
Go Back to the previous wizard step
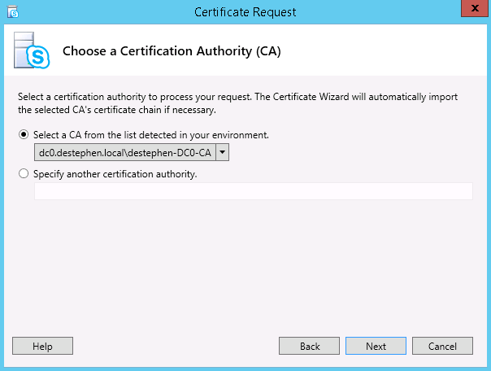[x=309, y=346]
